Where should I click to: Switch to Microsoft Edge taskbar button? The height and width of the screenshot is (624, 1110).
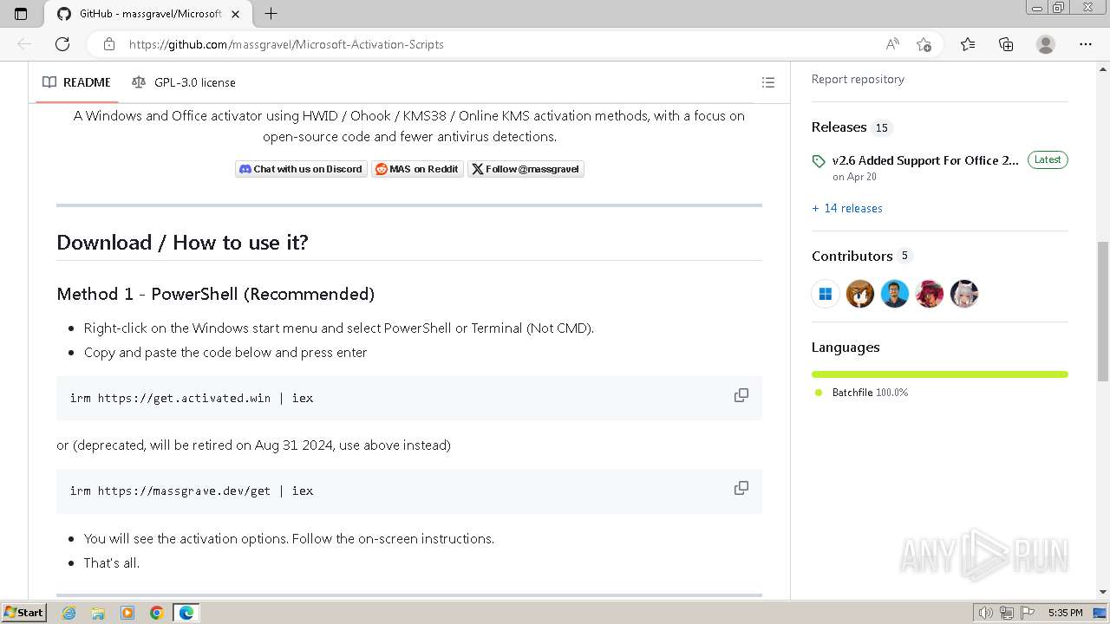pyautogui.click(x=186, y=613)
